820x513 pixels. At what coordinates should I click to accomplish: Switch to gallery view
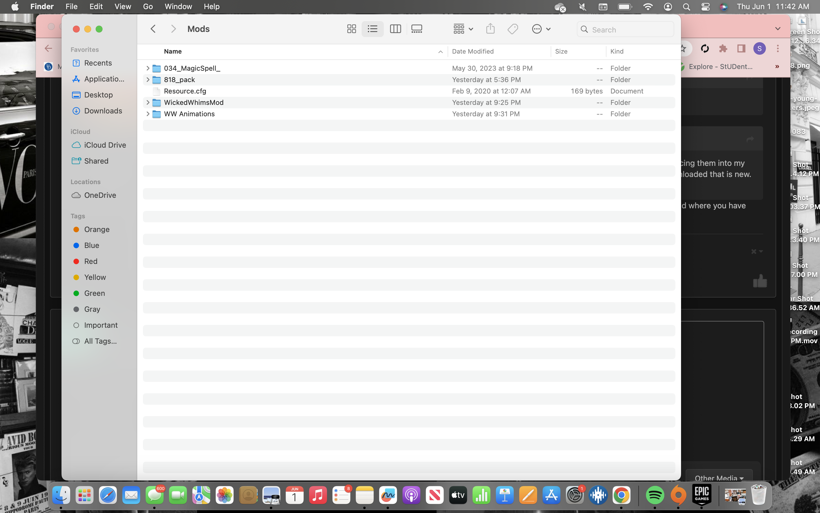417,29
